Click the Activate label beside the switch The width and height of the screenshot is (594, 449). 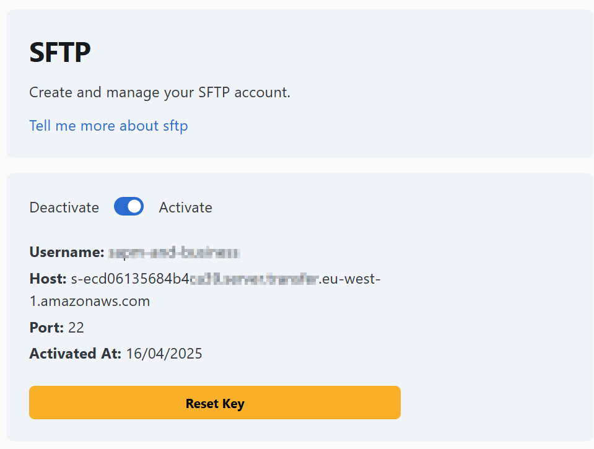186,207
